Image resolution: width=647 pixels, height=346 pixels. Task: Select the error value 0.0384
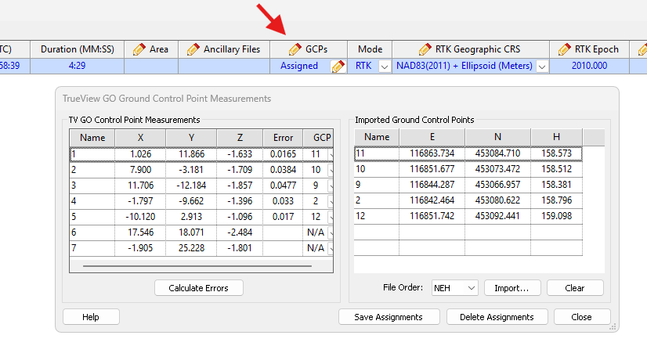283,170
